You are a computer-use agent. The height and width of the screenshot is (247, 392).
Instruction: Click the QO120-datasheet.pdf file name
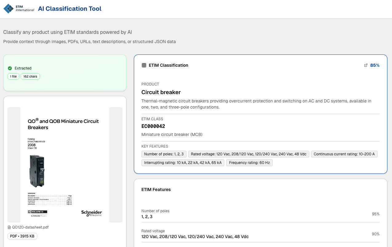click(30, 227)
